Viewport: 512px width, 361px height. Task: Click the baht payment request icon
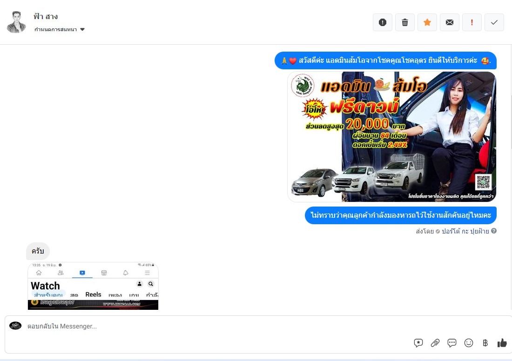(x=485, y=343)
